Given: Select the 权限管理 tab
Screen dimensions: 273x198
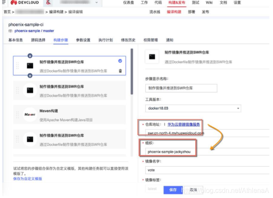Looking at the screenshot, I should pos(151,40).
